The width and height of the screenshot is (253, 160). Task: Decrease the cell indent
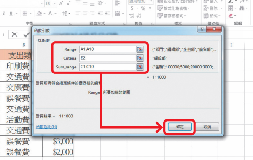point(100,14)
